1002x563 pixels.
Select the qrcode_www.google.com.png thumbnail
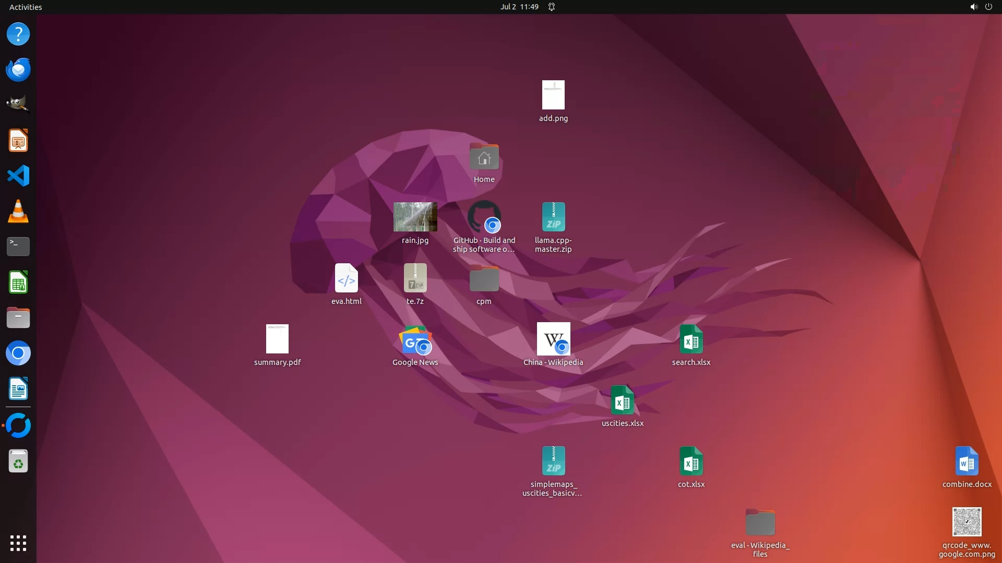[x=967, y=522]
